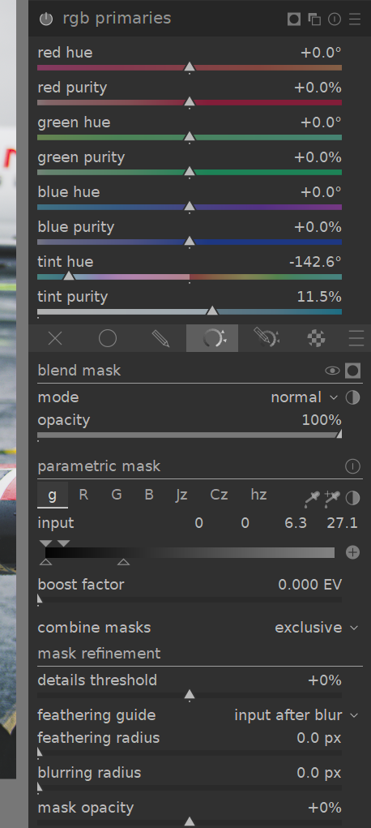The image size is (371, 828).
Task: Open the blend mode normal dropdown
Action: click(304, 397)
